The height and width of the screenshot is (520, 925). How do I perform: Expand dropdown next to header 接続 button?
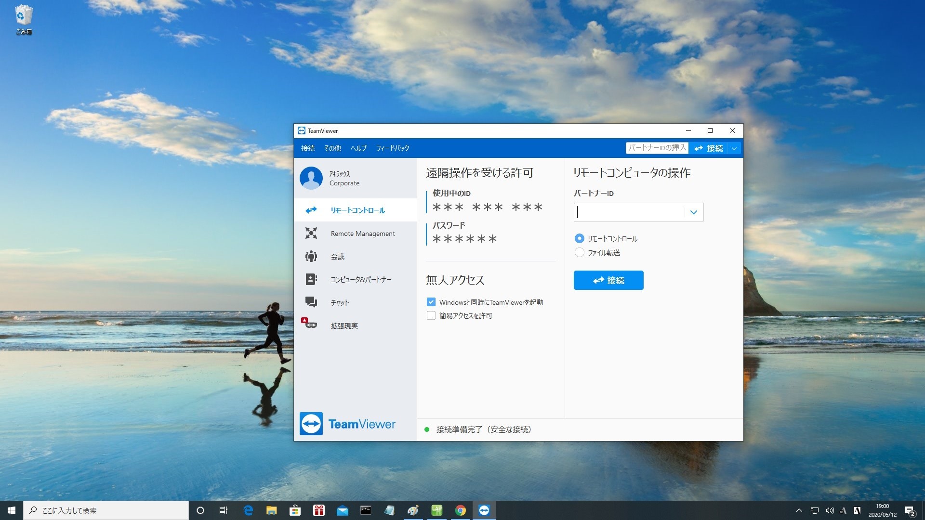coord(734,148)
